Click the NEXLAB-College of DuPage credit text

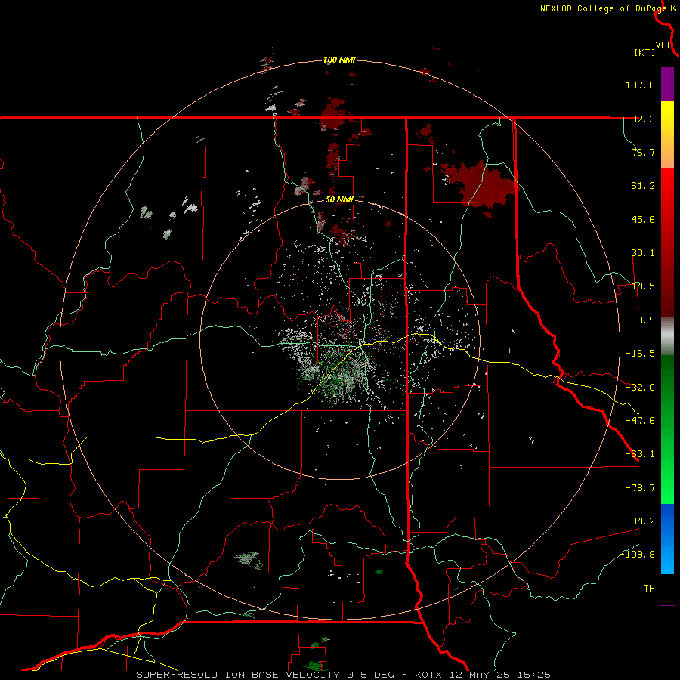[604, 8]
